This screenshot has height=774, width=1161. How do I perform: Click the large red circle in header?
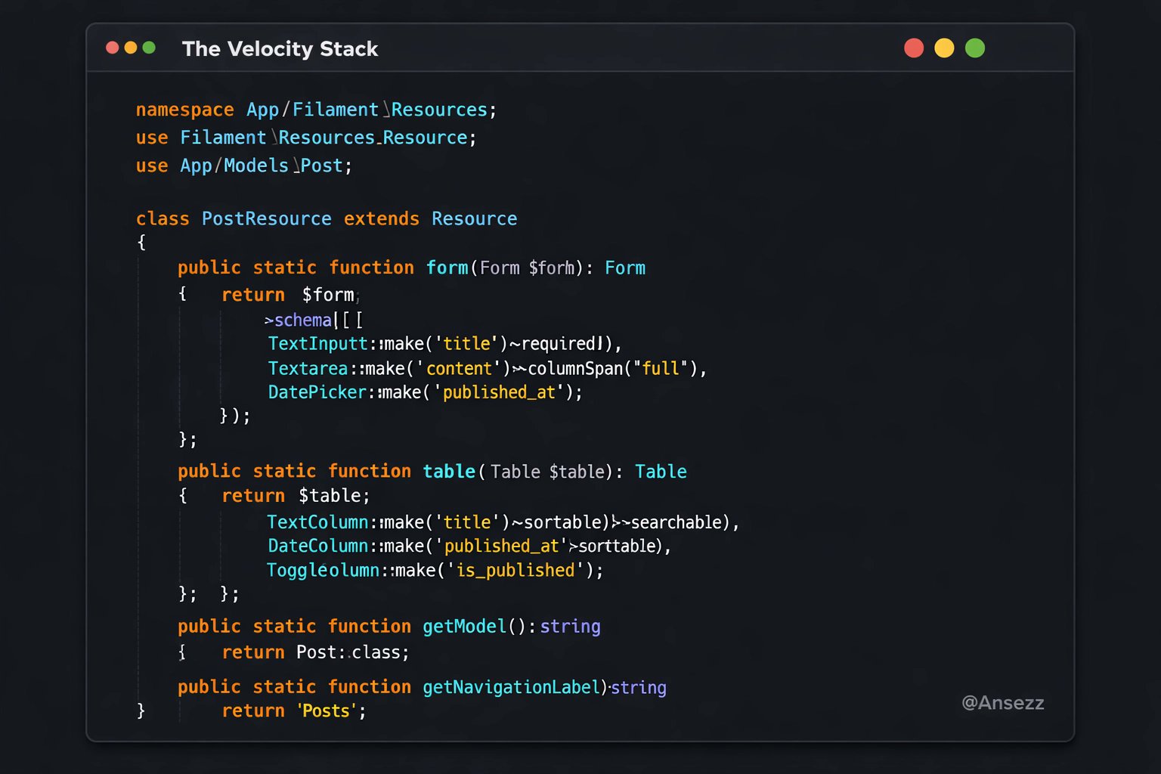coord(914,48)
